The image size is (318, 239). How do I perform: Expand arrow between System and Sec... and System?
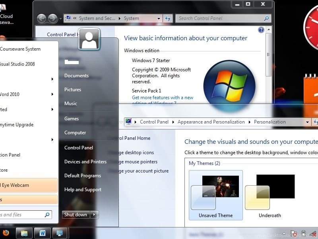tap(120, 18)
